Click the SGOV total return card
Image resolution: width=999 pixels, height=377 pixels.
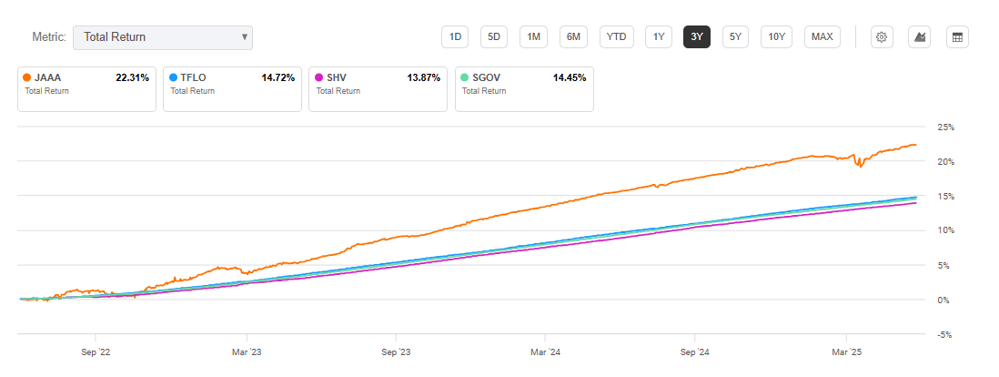click(x=524, y=88)
